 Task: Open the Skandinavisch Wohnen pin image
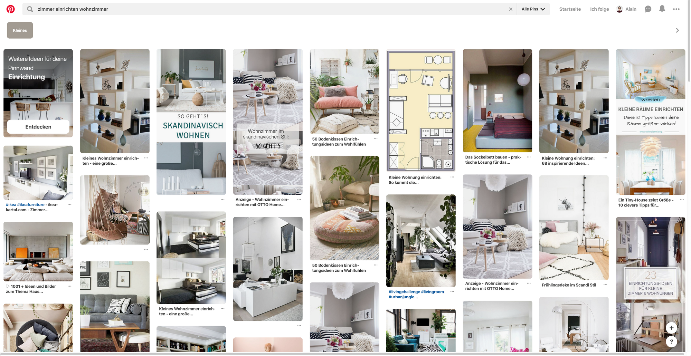click(x=191, y=122)
